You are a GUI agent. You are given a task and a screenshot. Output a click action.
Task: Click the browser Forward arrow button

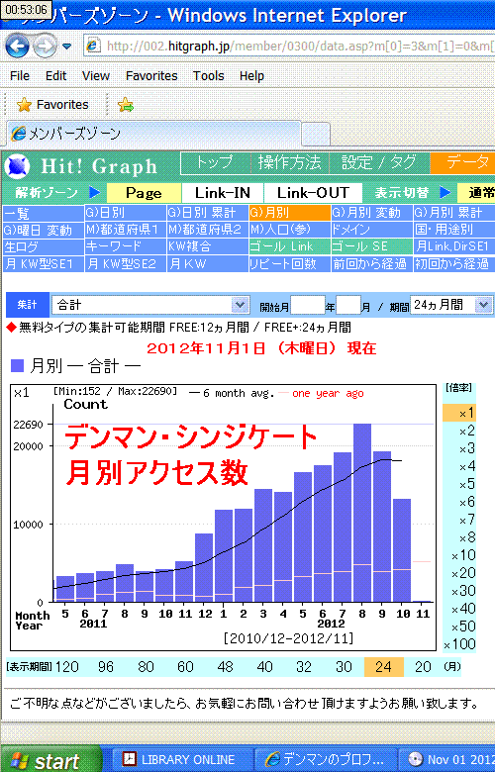tap(46, 47)
